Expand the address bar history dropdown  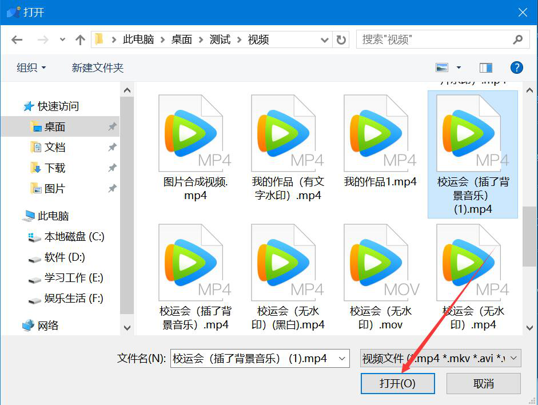pyautogui.click(x=324, y=40)
